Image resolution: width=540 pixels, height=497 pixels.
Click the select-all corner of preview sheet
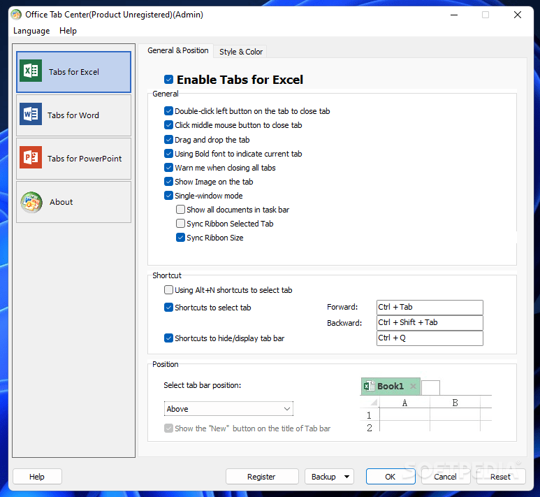(374, 403)
